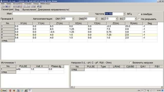This screenshot has width=164, height=92.
Task: Toggle the 'в лямбдах' checkbox
Action: tap(139, 14)
